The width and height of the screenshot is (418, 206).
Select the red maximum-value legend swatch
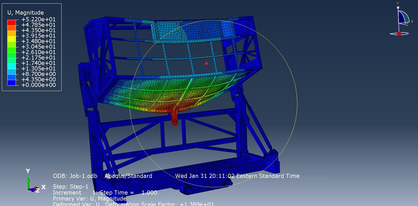tap(11, 22)
